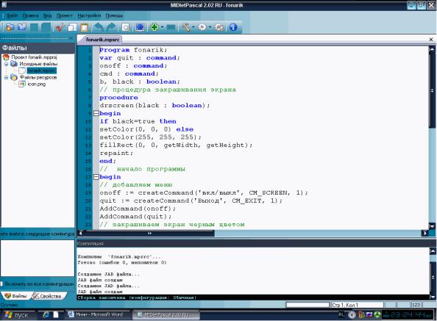Click the Copy toolbar icon
437x321 pixels.
72,27
